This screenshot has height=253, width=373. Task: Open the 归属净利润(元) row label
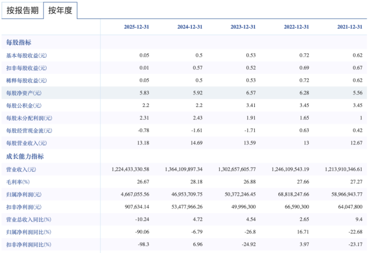[24, 195]
